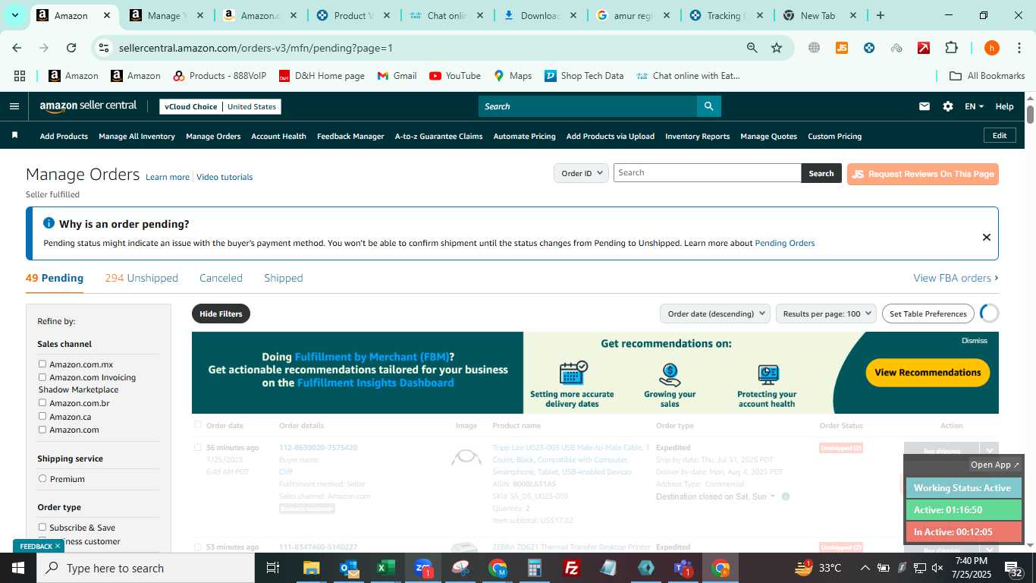This screenshot has height=583, width=1036.
Task: Open the View FBA orders link
Action: click(x=956, y=278)
